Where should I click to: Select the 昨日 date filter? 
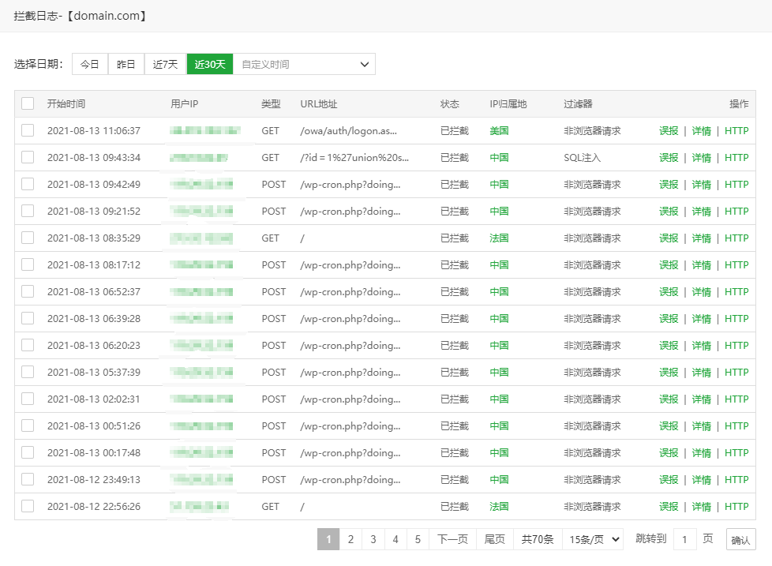(126, 64)
